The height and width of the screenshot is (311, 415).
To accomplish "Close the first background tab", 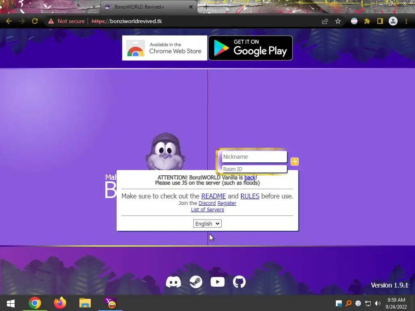I will 94,7.
